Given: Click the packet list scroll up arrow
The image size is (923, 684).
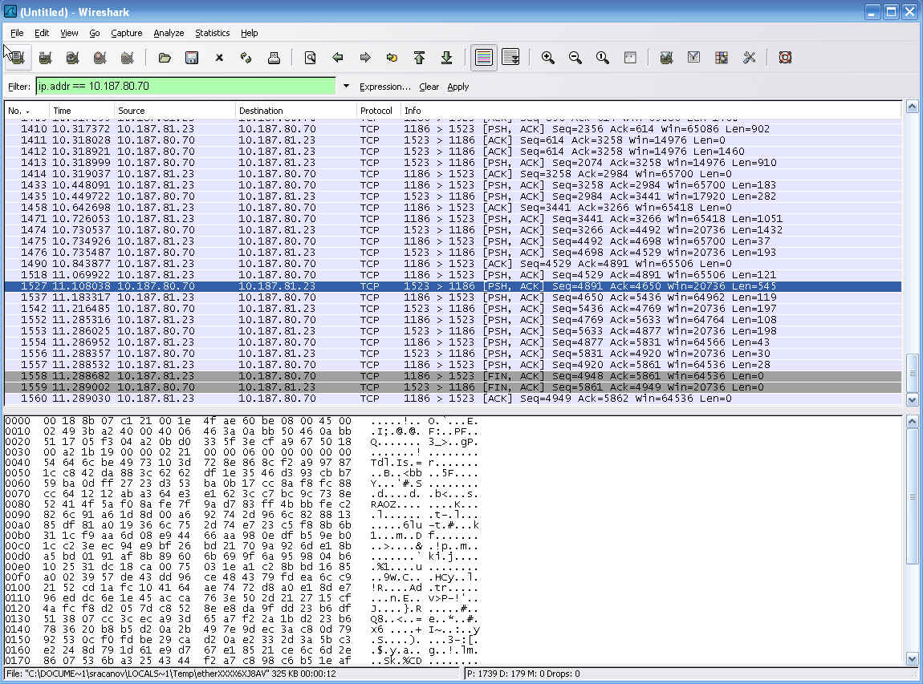Looking at the screenshot, I should (912, 107).
